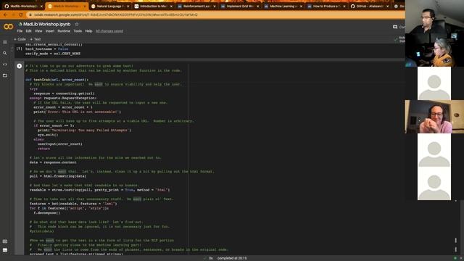Click the browser address bar URL
The width and height of the screenshot is (464, 261).
[x=115, y=14]
